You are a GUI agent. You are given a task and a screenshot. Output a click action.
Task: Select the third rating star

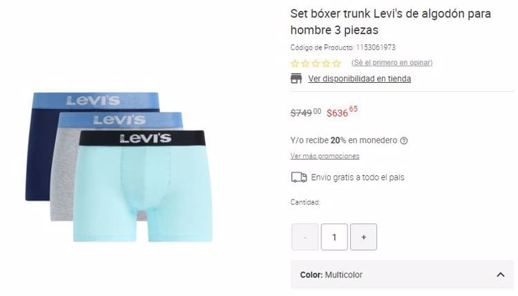(316, 63)
